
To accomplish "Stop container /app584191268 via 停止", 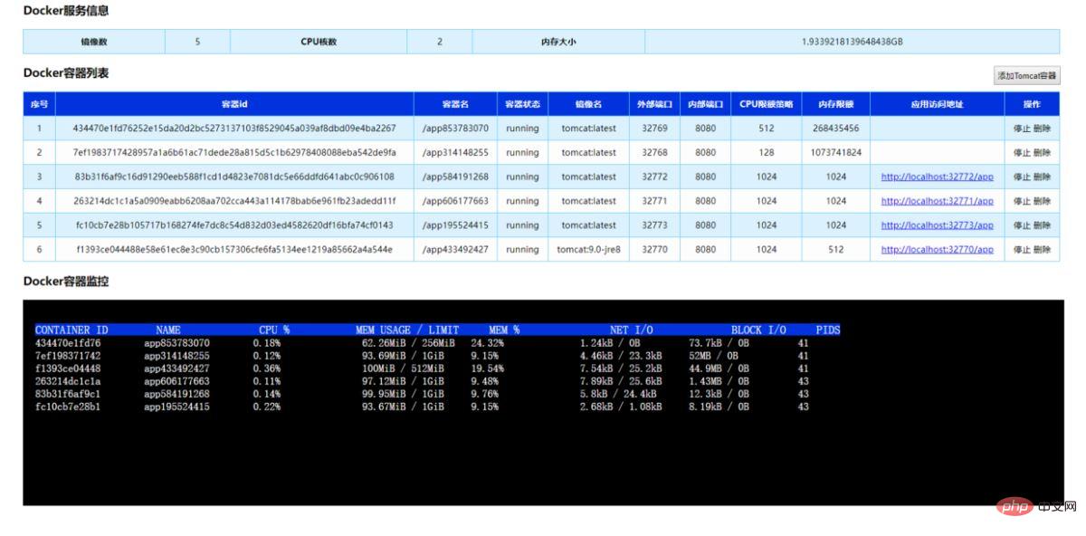I will tap(1022, 177).
